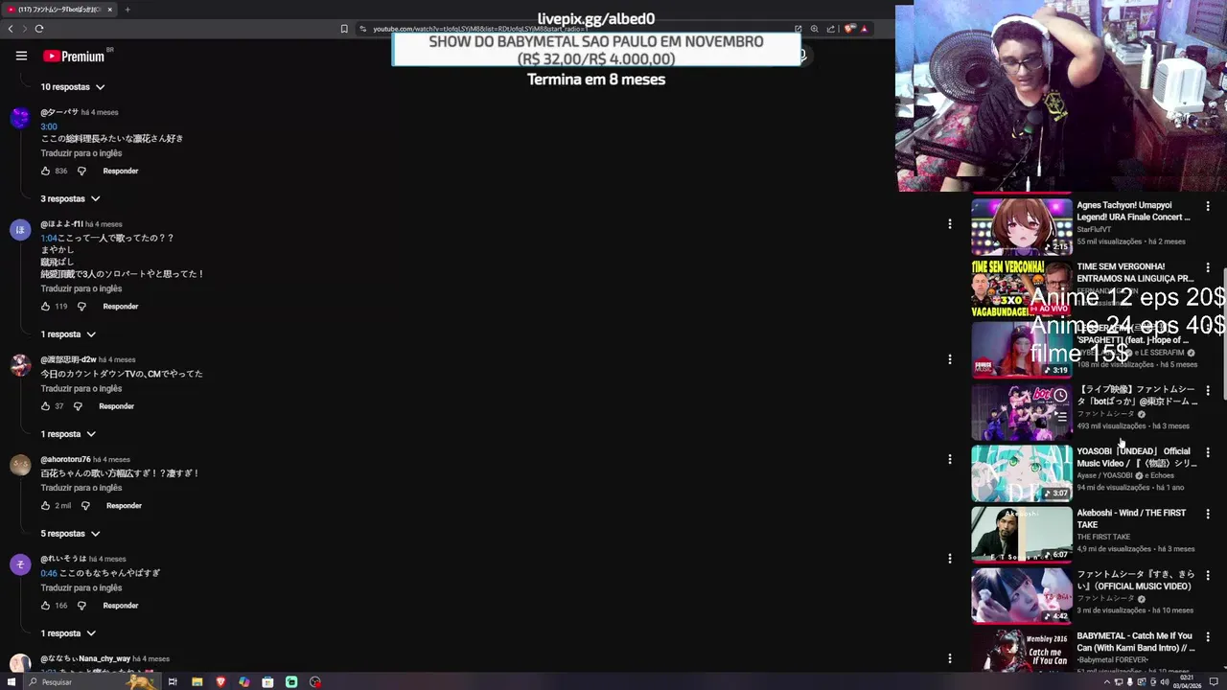
Task: Click Traduzir para o inglês under the @ahorotoru76 comment
Action: 81,489
